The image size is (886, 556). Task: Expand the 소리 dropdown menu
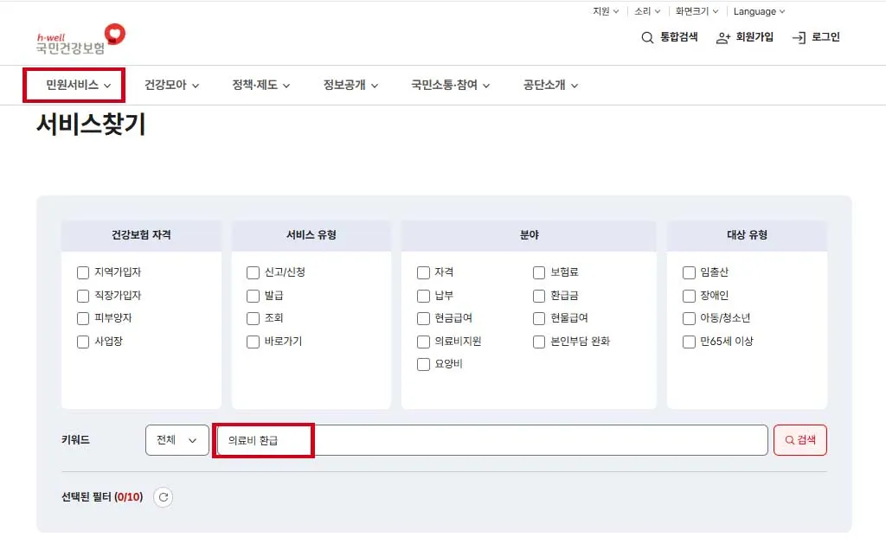(x=646, y=11)
